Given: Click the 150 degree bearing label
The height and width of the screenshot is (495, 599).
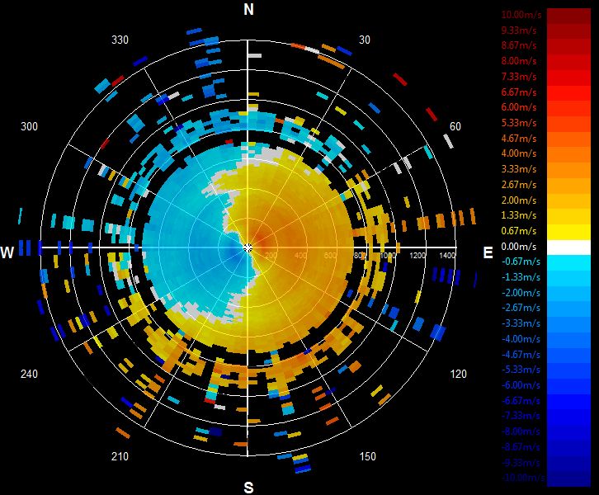Looking at the screenshot, I should (x=367, y=456).
